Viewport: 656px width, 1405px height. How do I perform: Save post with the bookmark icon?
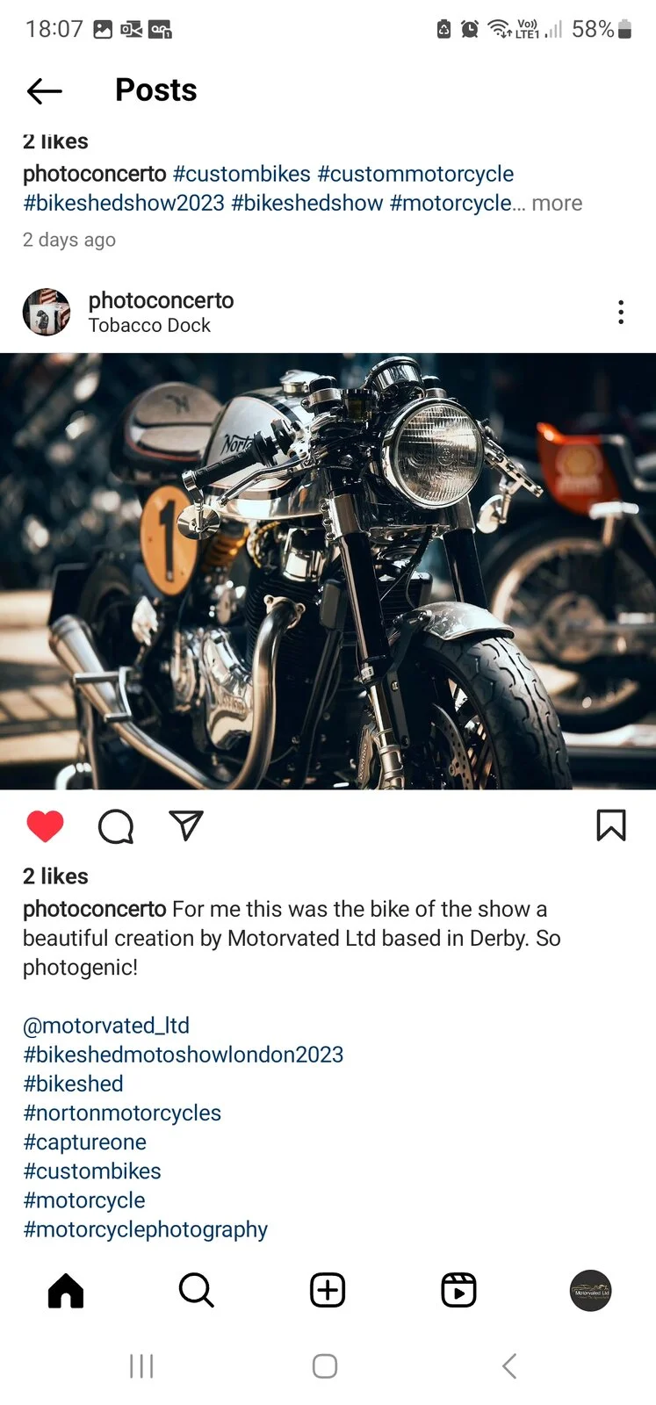(611, 825)
